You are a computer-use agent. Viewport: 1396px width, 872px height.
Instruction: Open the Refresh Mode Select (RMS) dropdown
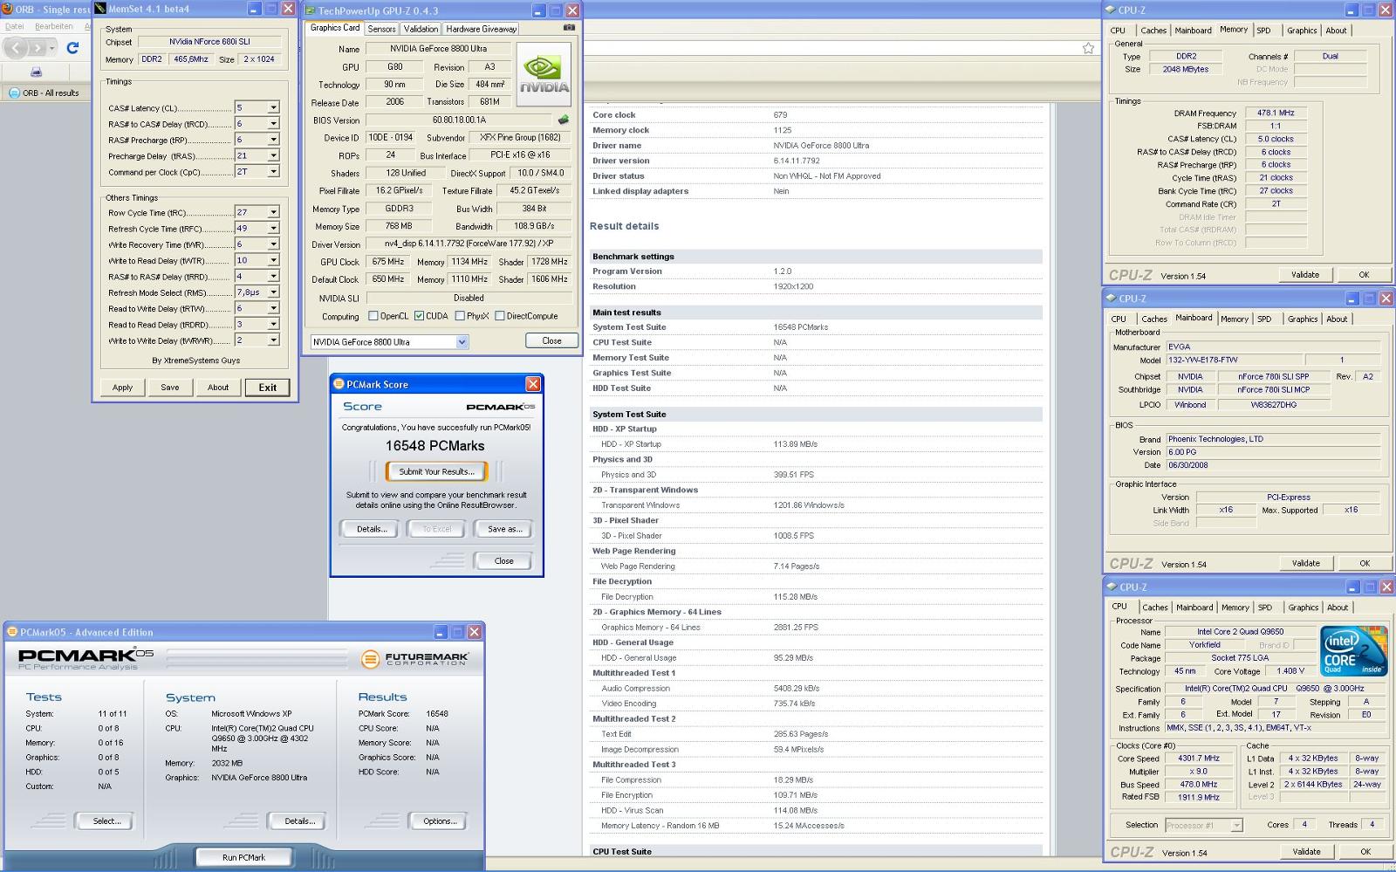[x=273, y=292]
